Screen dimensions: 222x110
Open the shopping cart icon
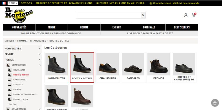(194, 15)
